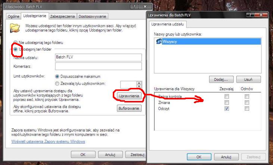Switch to the Zabezpieczenia tab
Screen dimensions: 273x165
click(62, 16)
